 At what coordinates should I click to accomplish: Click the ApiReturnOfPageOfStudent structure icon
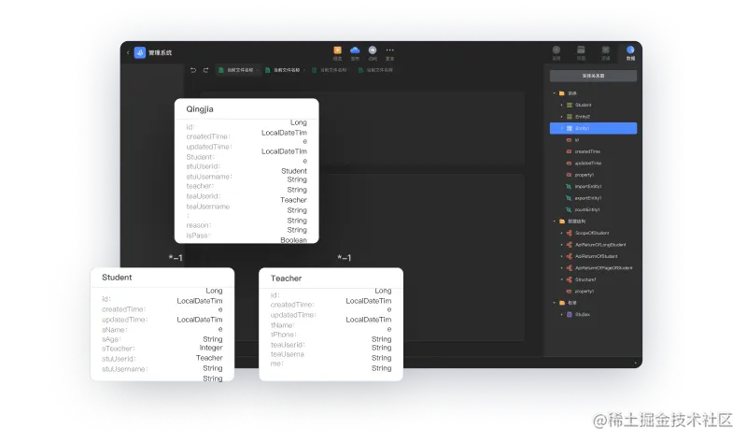point(570,268)
